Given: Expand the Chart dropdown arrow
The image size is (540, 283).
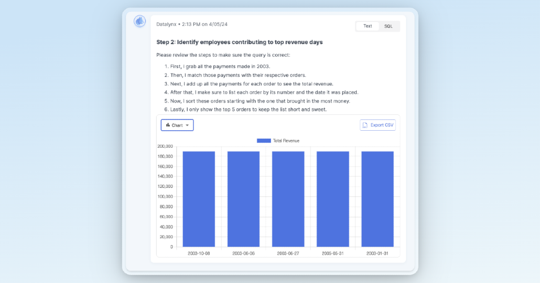Looking at the screenshot, I should tap(187, 126).
